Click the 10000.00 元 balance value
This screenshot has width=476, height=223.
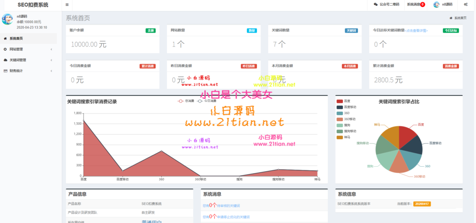pos(89,44)
